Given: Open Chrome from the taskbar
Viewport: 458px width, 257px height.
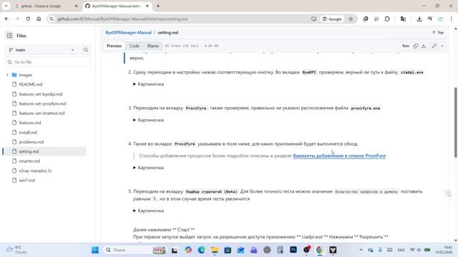Looking at the screenshot, I should click(320, 250).
